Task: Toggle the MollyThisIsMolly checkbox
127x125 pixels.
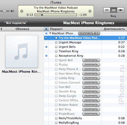Action: pyautogui.click(x=56, y=118)
